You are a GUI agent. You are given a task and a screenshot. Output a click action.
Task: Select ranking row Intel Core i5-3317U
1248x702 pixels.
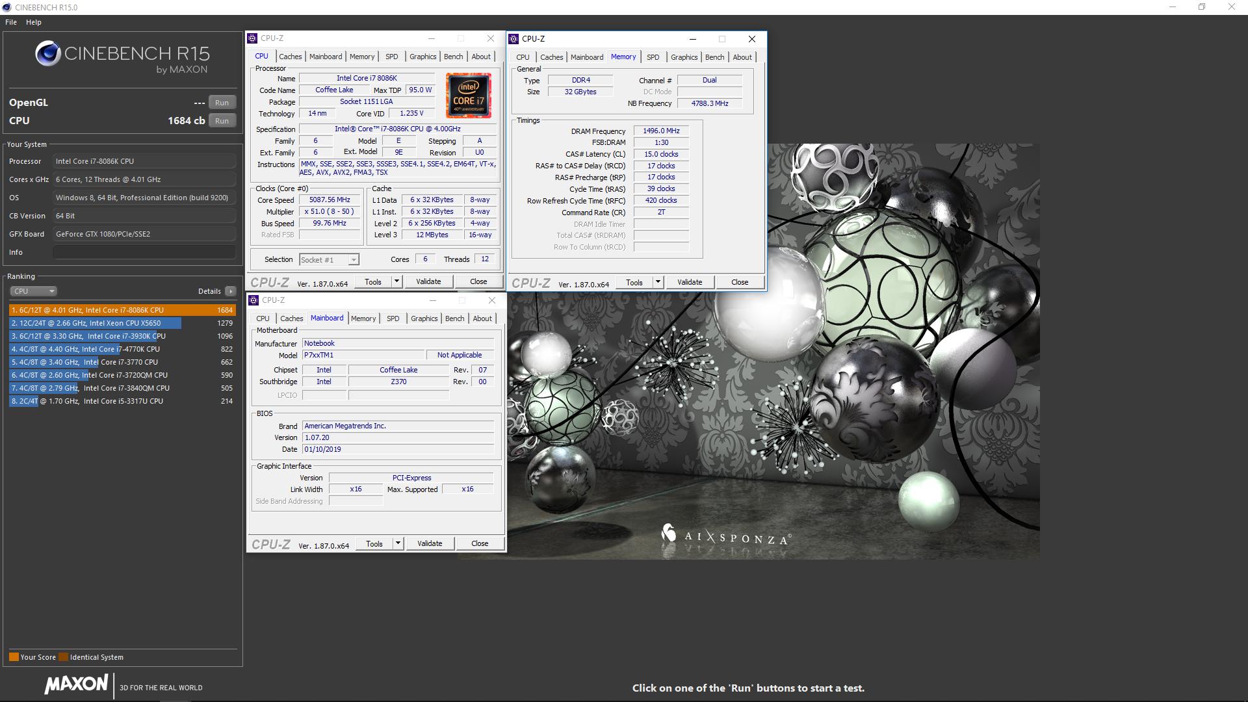[x=122, y=401]
